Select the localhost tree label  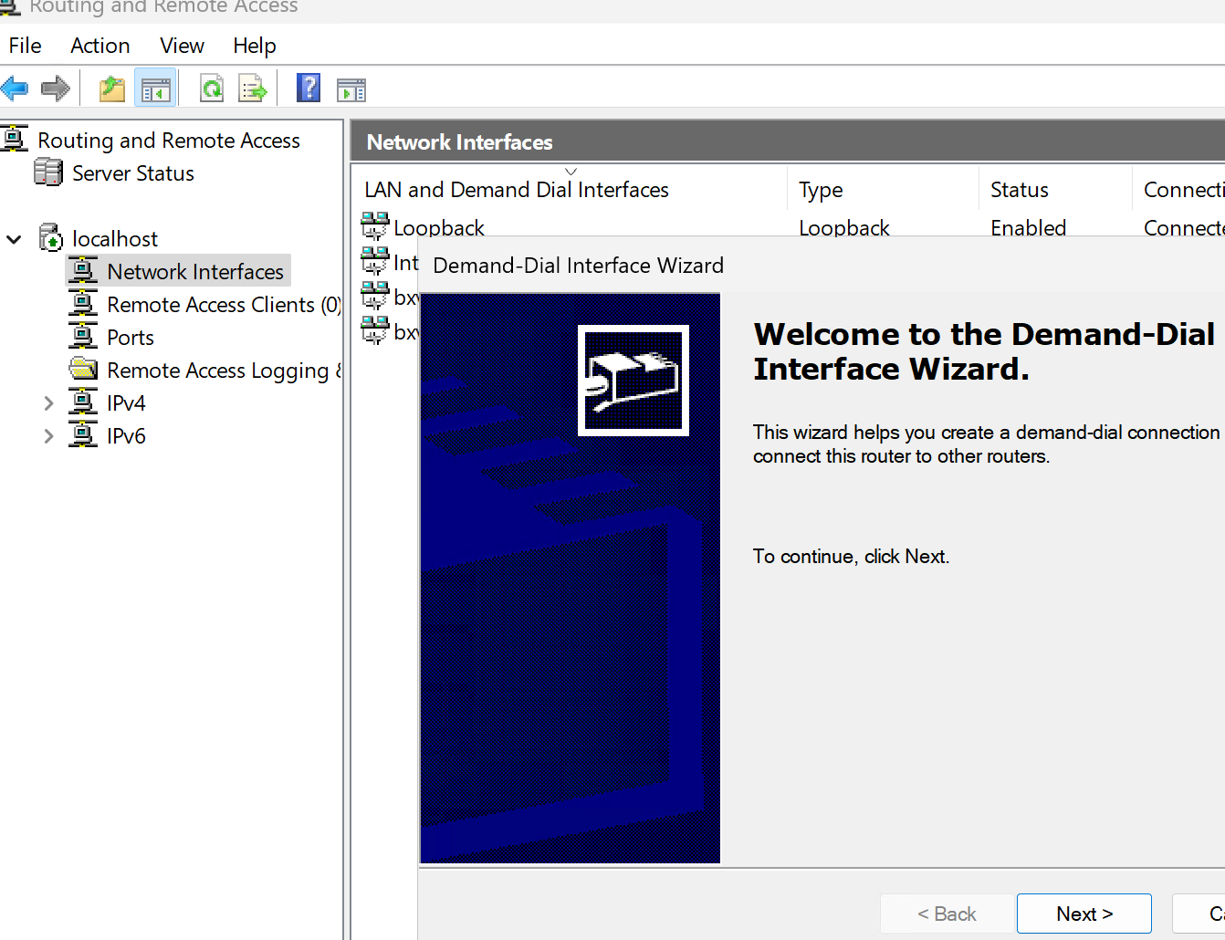[x=115, y=238]
